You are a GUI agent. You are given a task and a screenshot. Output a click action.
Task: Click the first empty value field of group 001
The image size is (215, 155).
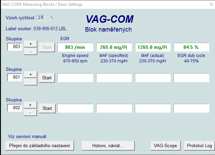[75, 78]
